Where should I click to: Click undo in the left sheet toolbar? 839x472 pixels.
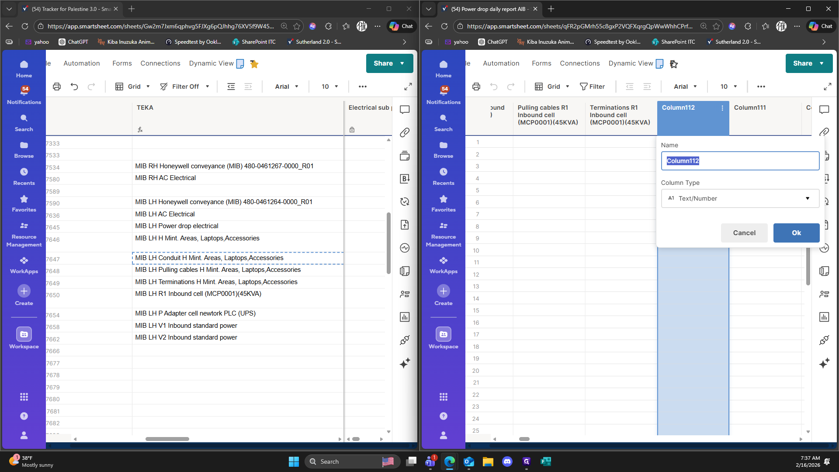(74, 87)
